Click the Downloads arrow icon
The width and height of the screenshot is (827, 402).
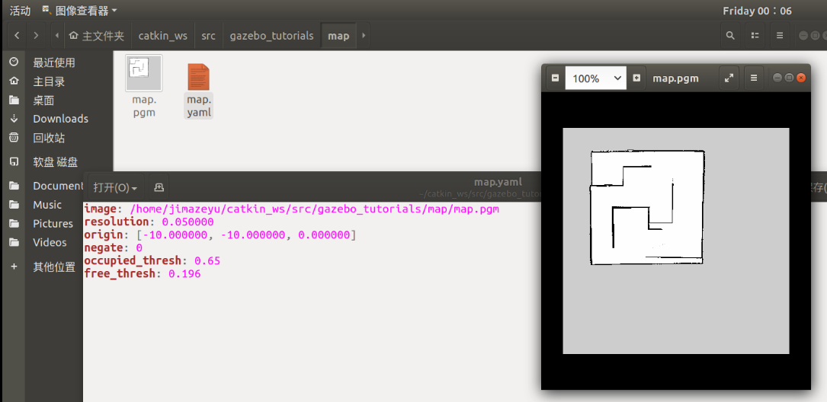pos(14,119)
